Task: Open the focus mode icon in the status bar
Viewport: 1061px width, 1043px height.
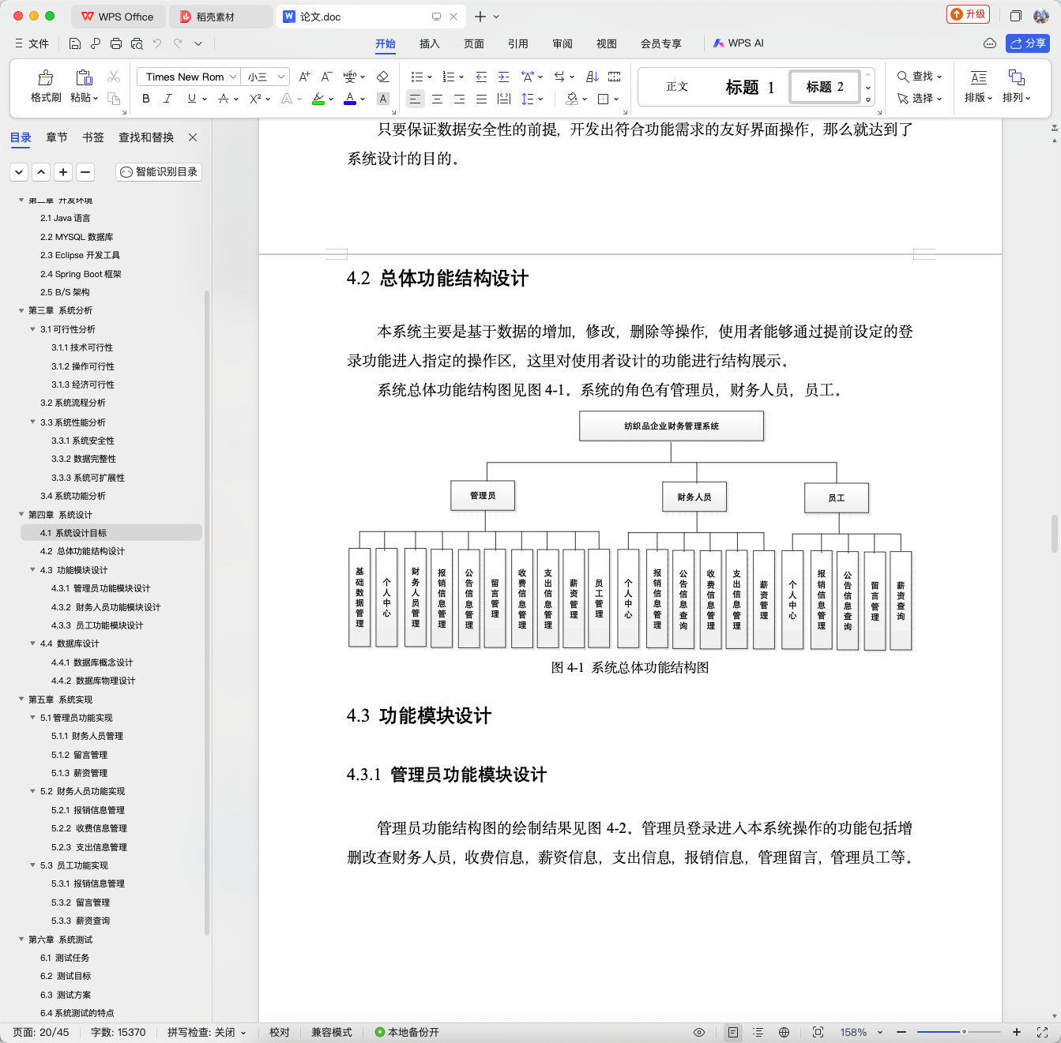Action: [818, 1032]
